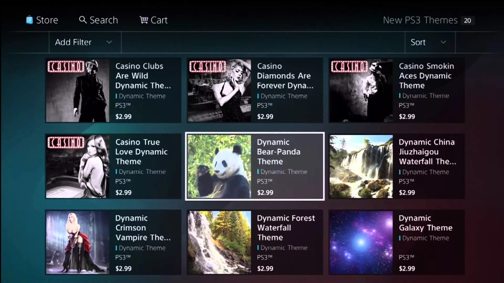The width and height of the screenshot is (504, 283).
Task: Click $2.99 price on Smokin Aces card
Action: [407, 117]
